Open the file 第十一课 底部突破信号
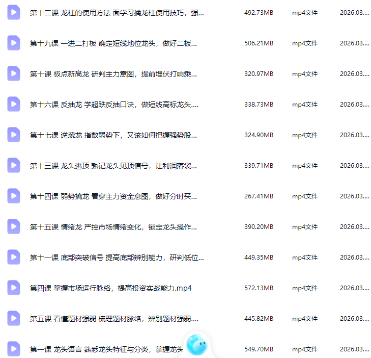 (x=117, y=258)
